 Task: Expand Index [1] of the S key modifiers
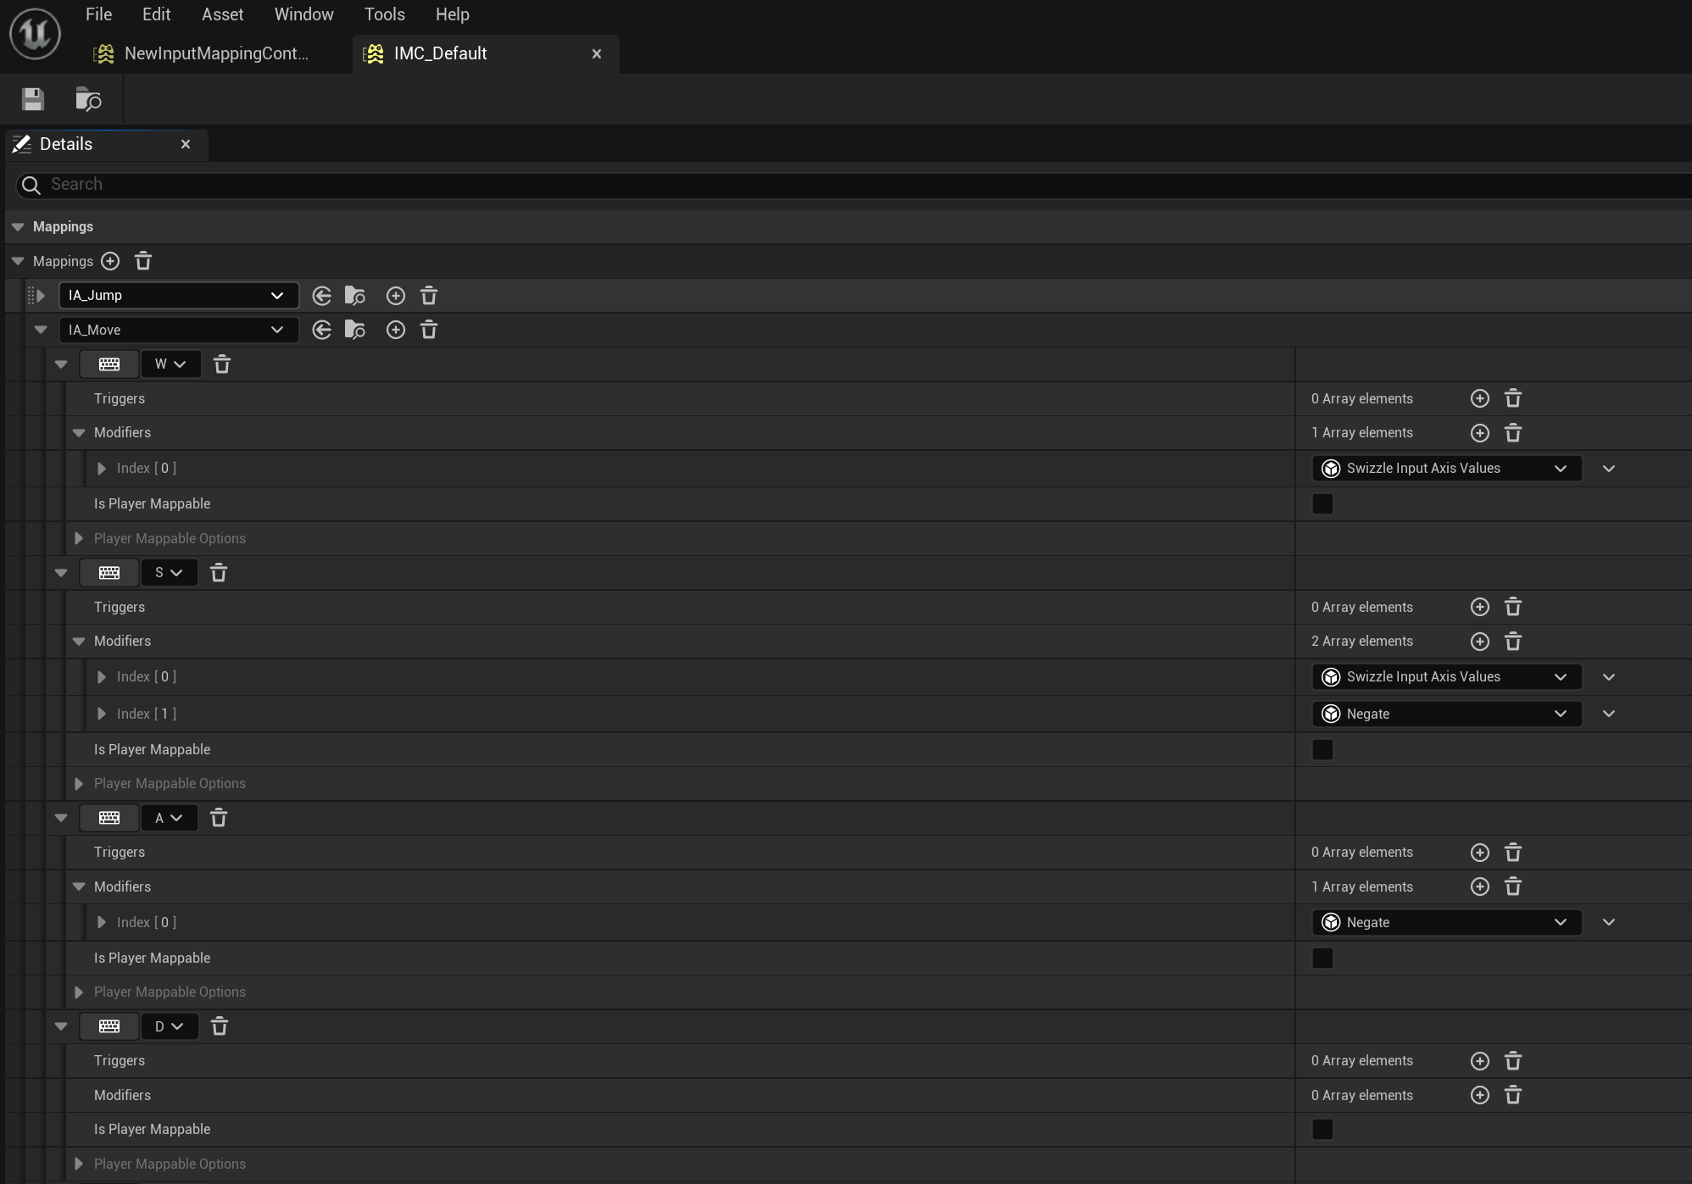(102, 714)
